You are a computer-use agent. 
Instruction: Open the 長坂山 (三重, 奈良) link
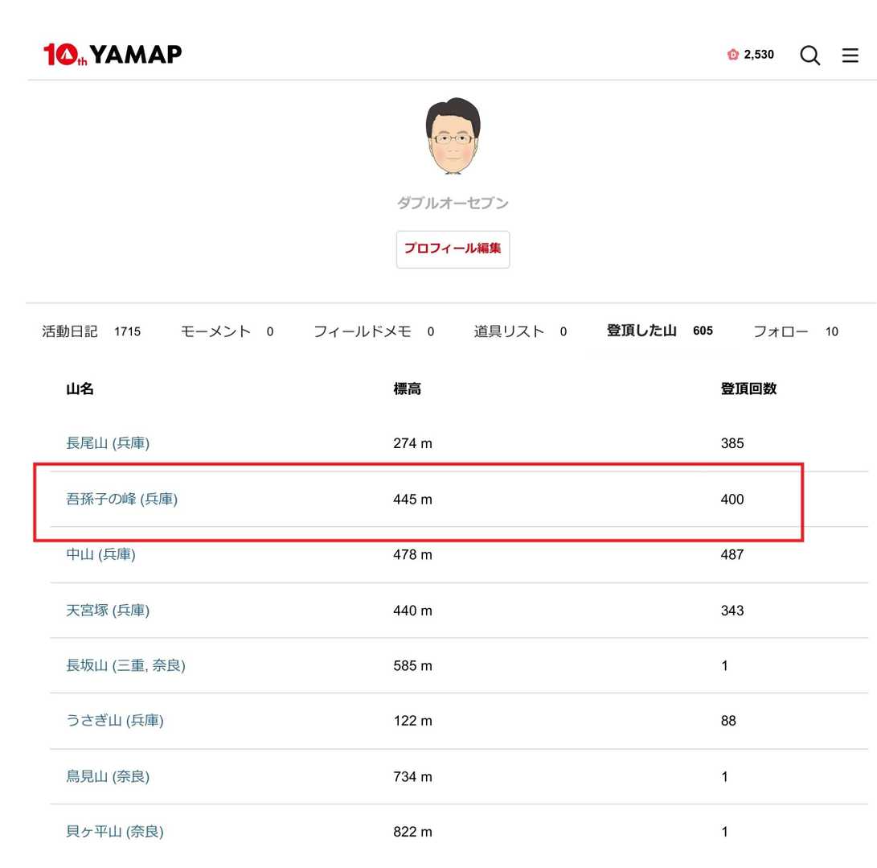125,666
